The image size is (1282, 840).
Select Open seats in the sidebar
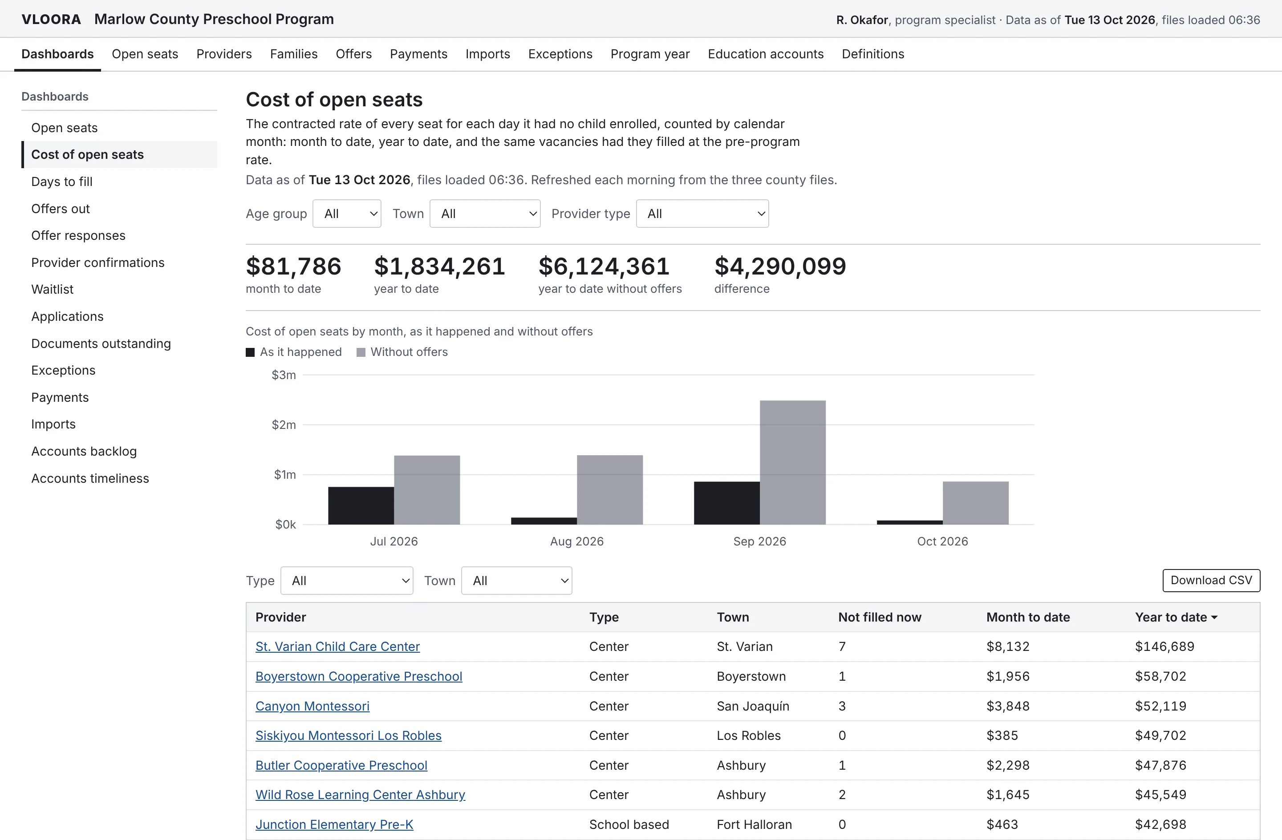click(x=119, y=128)
